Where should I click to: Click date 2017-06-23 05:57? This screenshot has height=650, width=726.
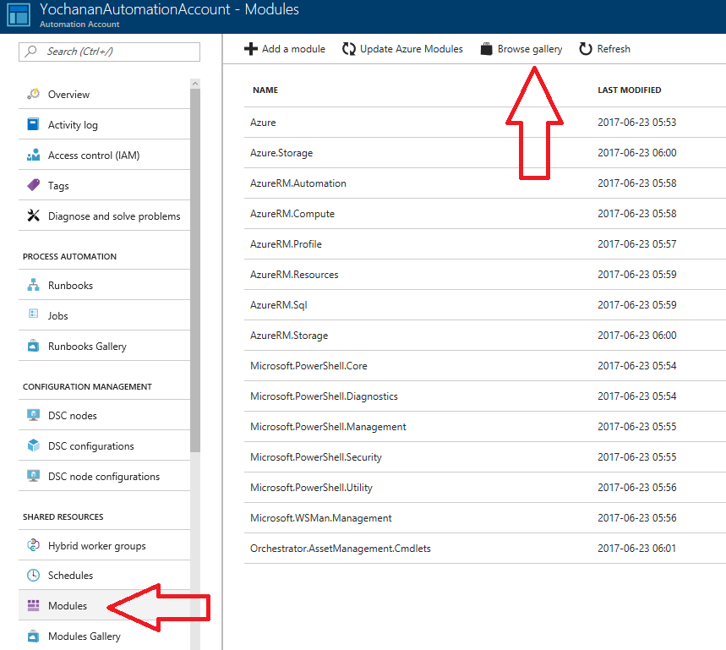[x=636, y=244]
